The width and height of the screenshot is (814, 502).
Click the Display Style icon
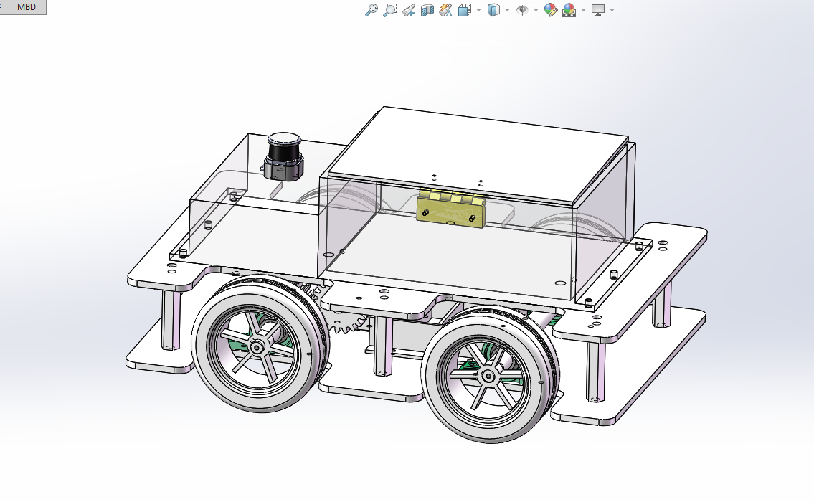[x=493, y=10]
